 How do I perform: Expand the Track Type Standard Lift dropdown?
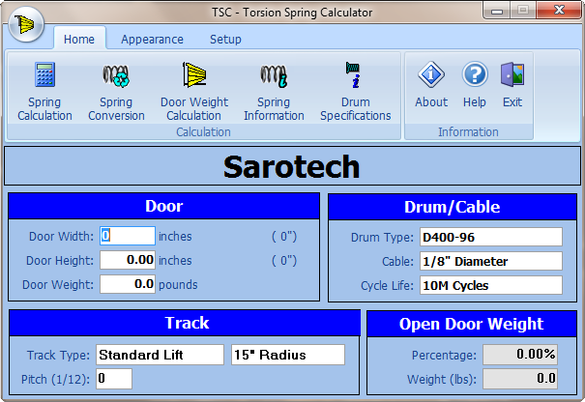click(x=160, y=355)
